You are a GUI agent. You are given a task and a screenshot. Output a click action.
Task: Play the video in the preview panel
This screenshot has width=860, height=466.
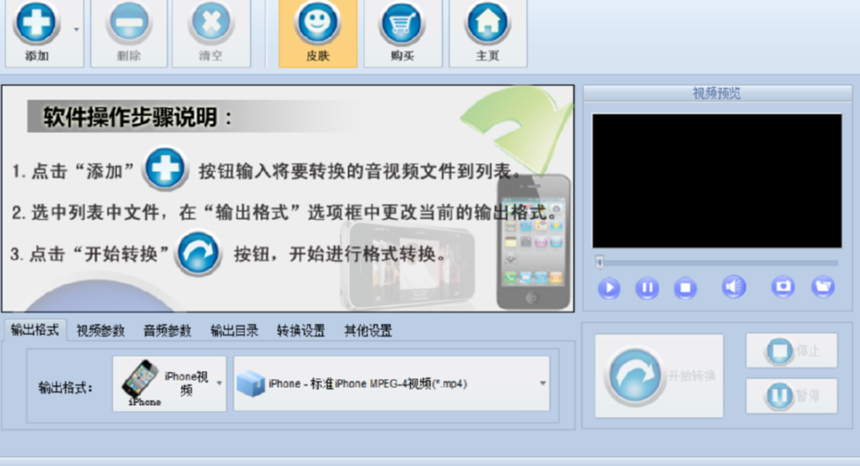pyautogui.click(x=609, y=288)
